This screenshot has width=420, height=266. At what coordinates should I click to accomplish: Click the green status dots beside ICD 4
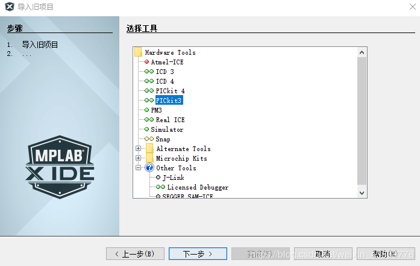tap(149, 81)
